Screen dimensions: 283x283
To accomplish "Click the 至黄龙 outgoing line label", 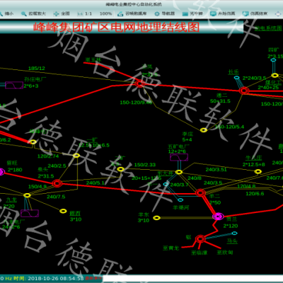I will point(171,248).
